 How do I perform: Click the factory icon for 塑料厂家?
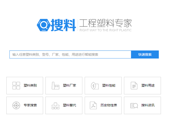tap(55, 85)
